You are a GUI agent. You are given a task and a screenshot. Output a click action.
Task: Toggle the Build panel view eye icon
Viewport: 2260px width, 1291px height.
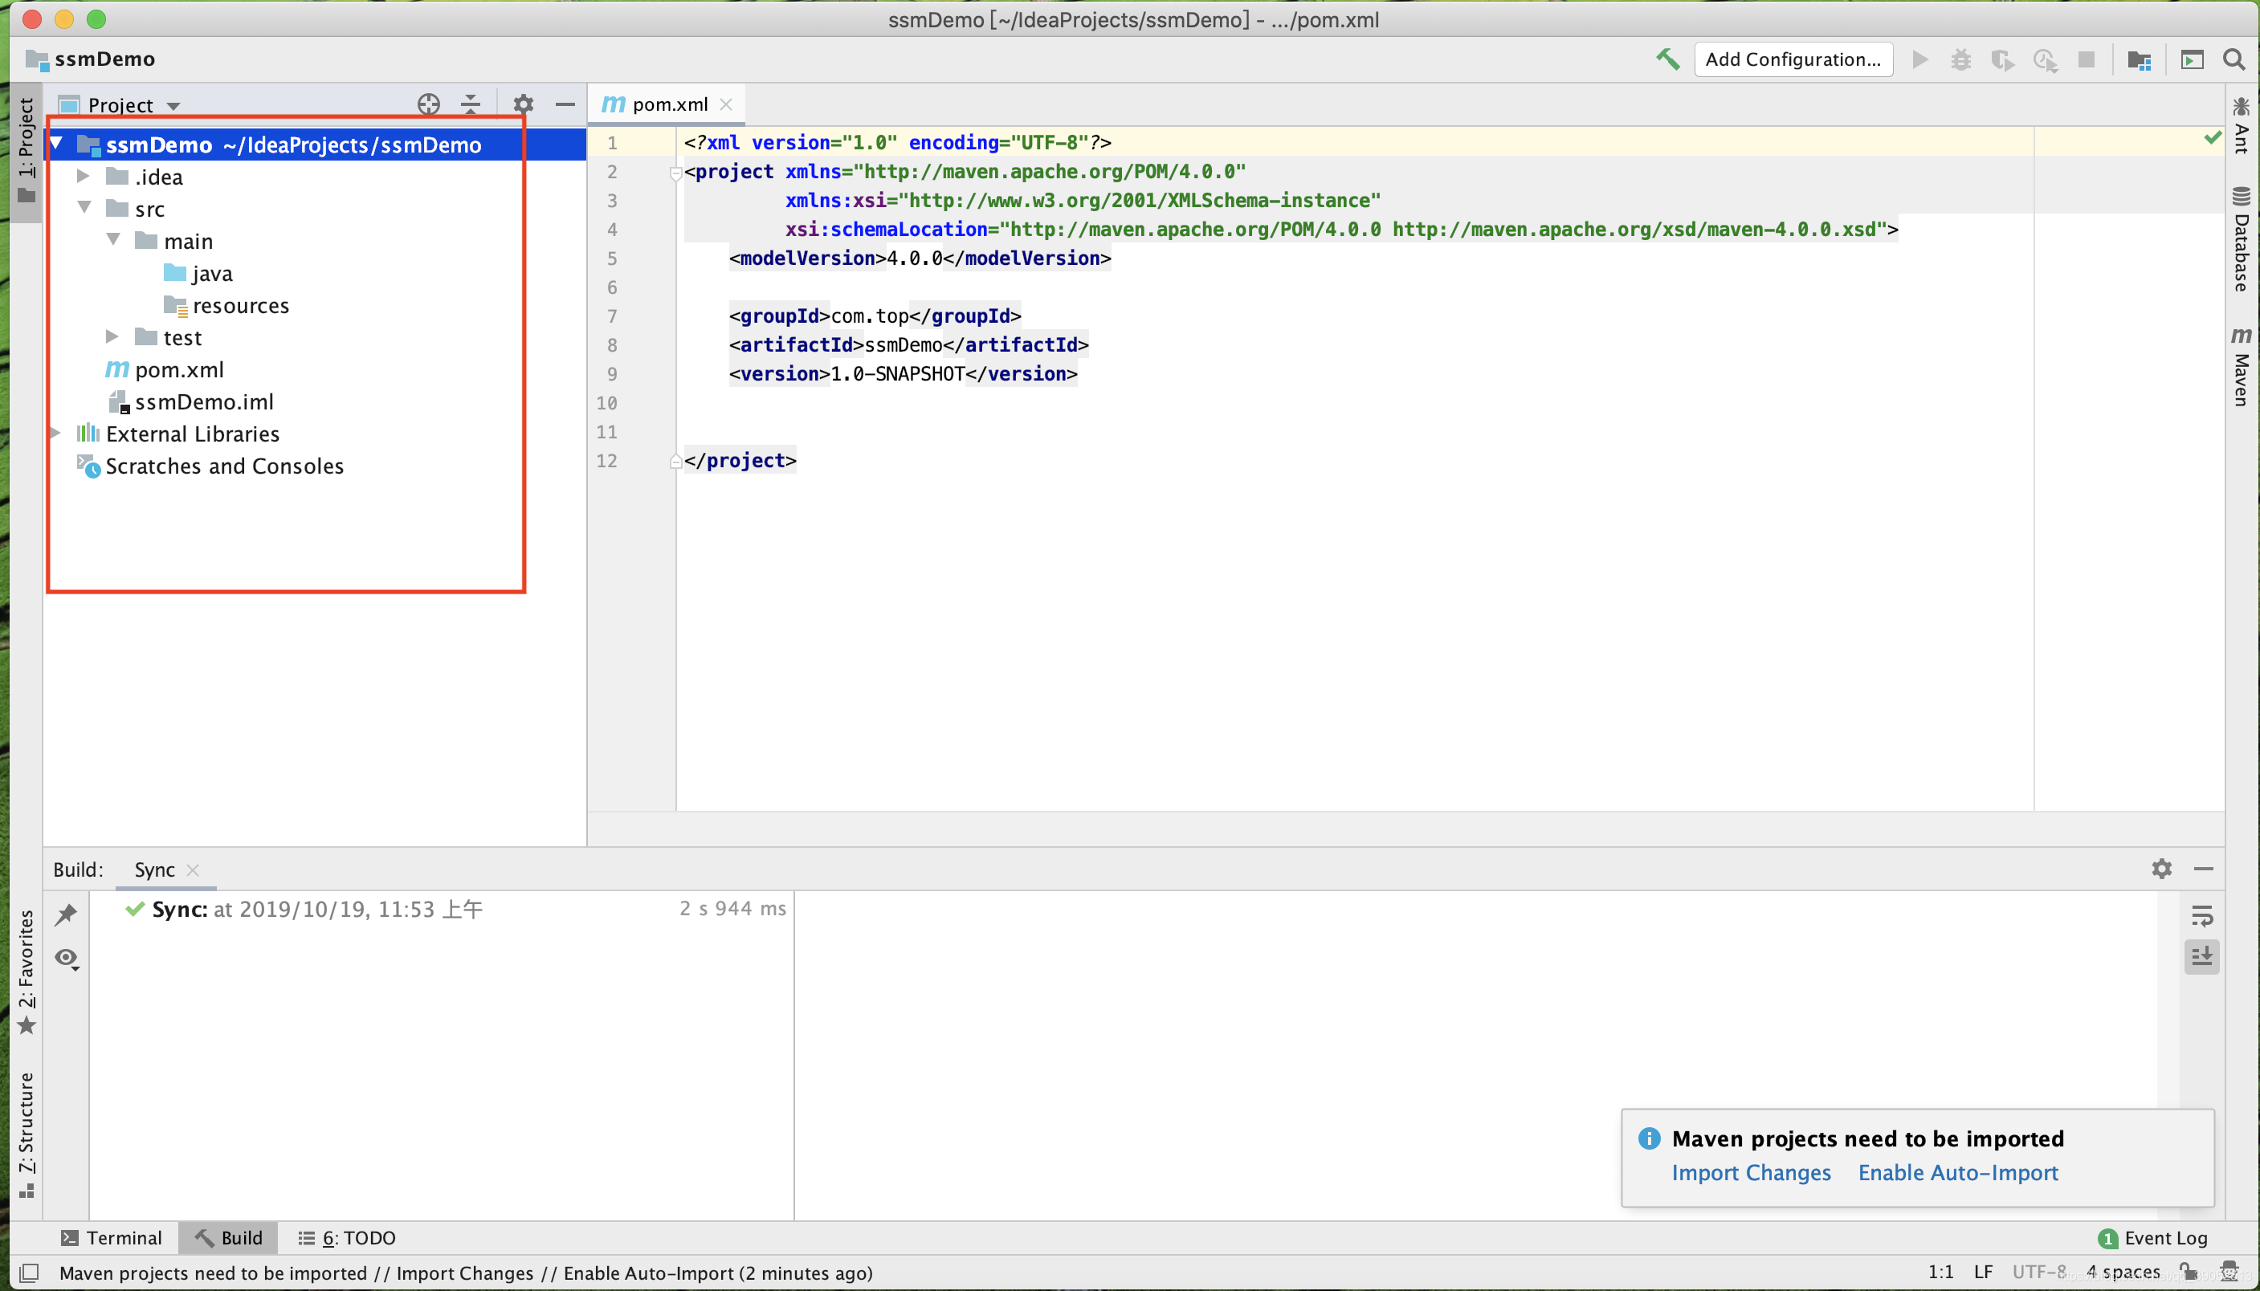[67, 959]
